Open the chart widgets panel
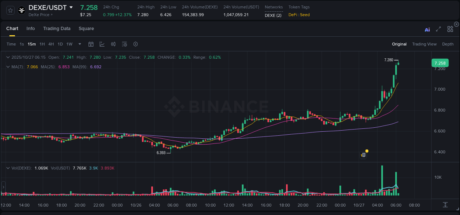Image resolution: width=460 pixels, height=215 pixels. (450, 29)
